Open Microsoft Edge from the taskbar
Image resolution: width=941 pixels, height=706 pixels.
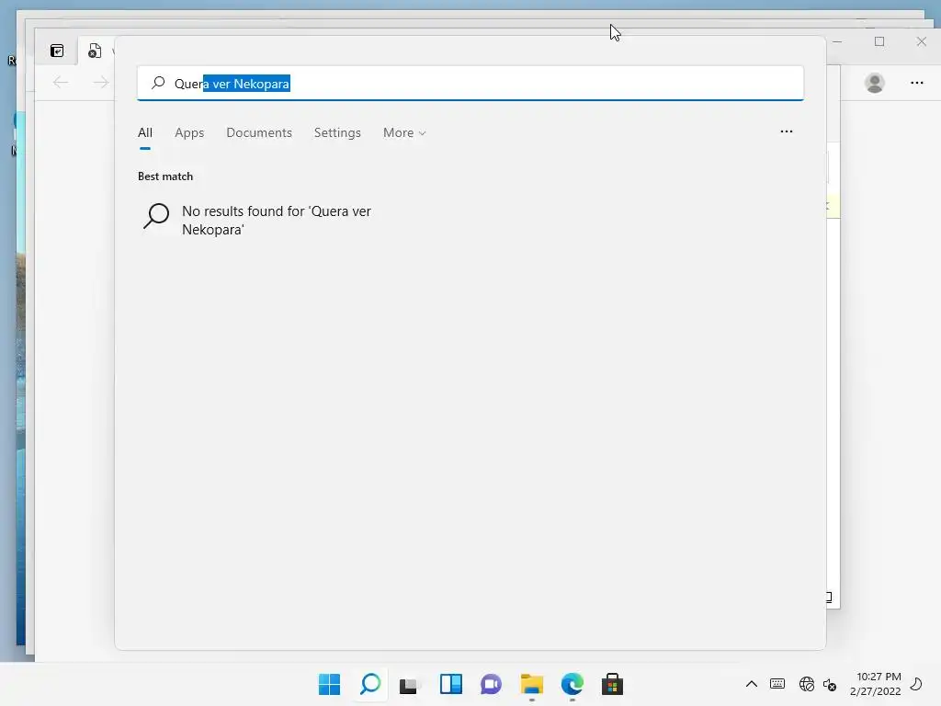[572, 684]
